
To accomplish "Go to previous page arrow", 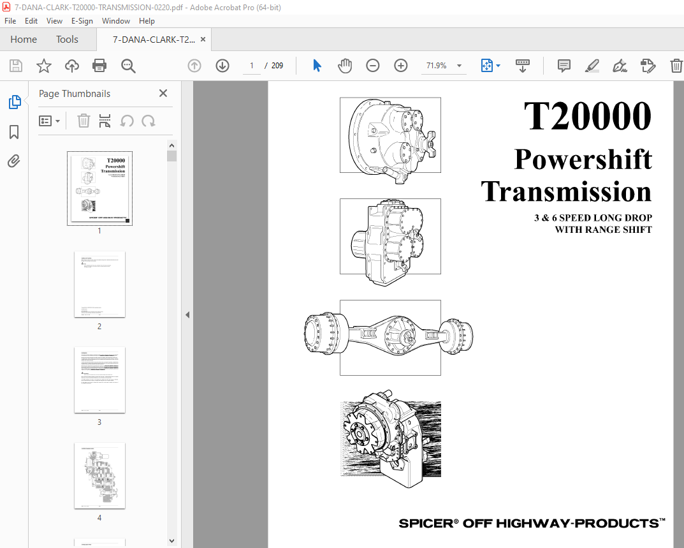I will click(194, 66).
